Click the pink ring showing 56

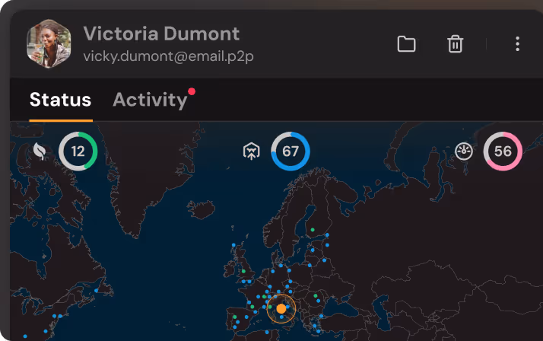coord(503,151)
